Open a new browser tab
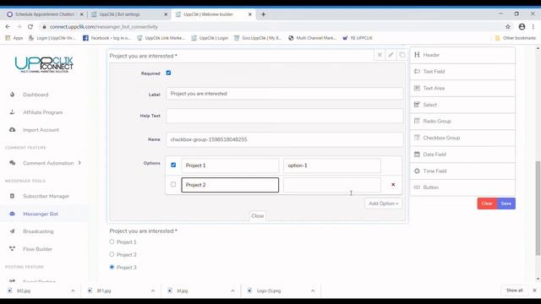This screenshot has height=304, width=541. pos(263,14)
